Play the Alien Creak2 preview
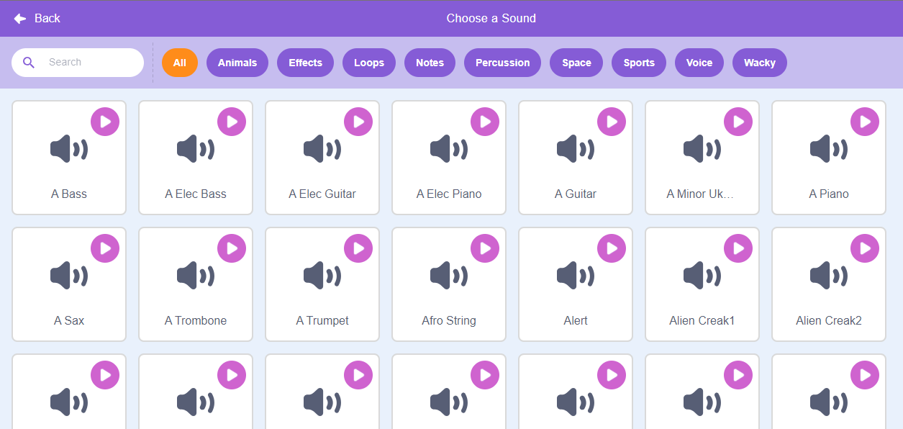The height and width of the screenshot is (429, 903). 865,248
